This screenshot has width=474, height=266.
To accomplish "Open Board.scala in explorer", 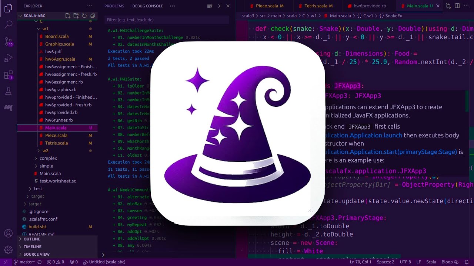I will tap(57, 36).
